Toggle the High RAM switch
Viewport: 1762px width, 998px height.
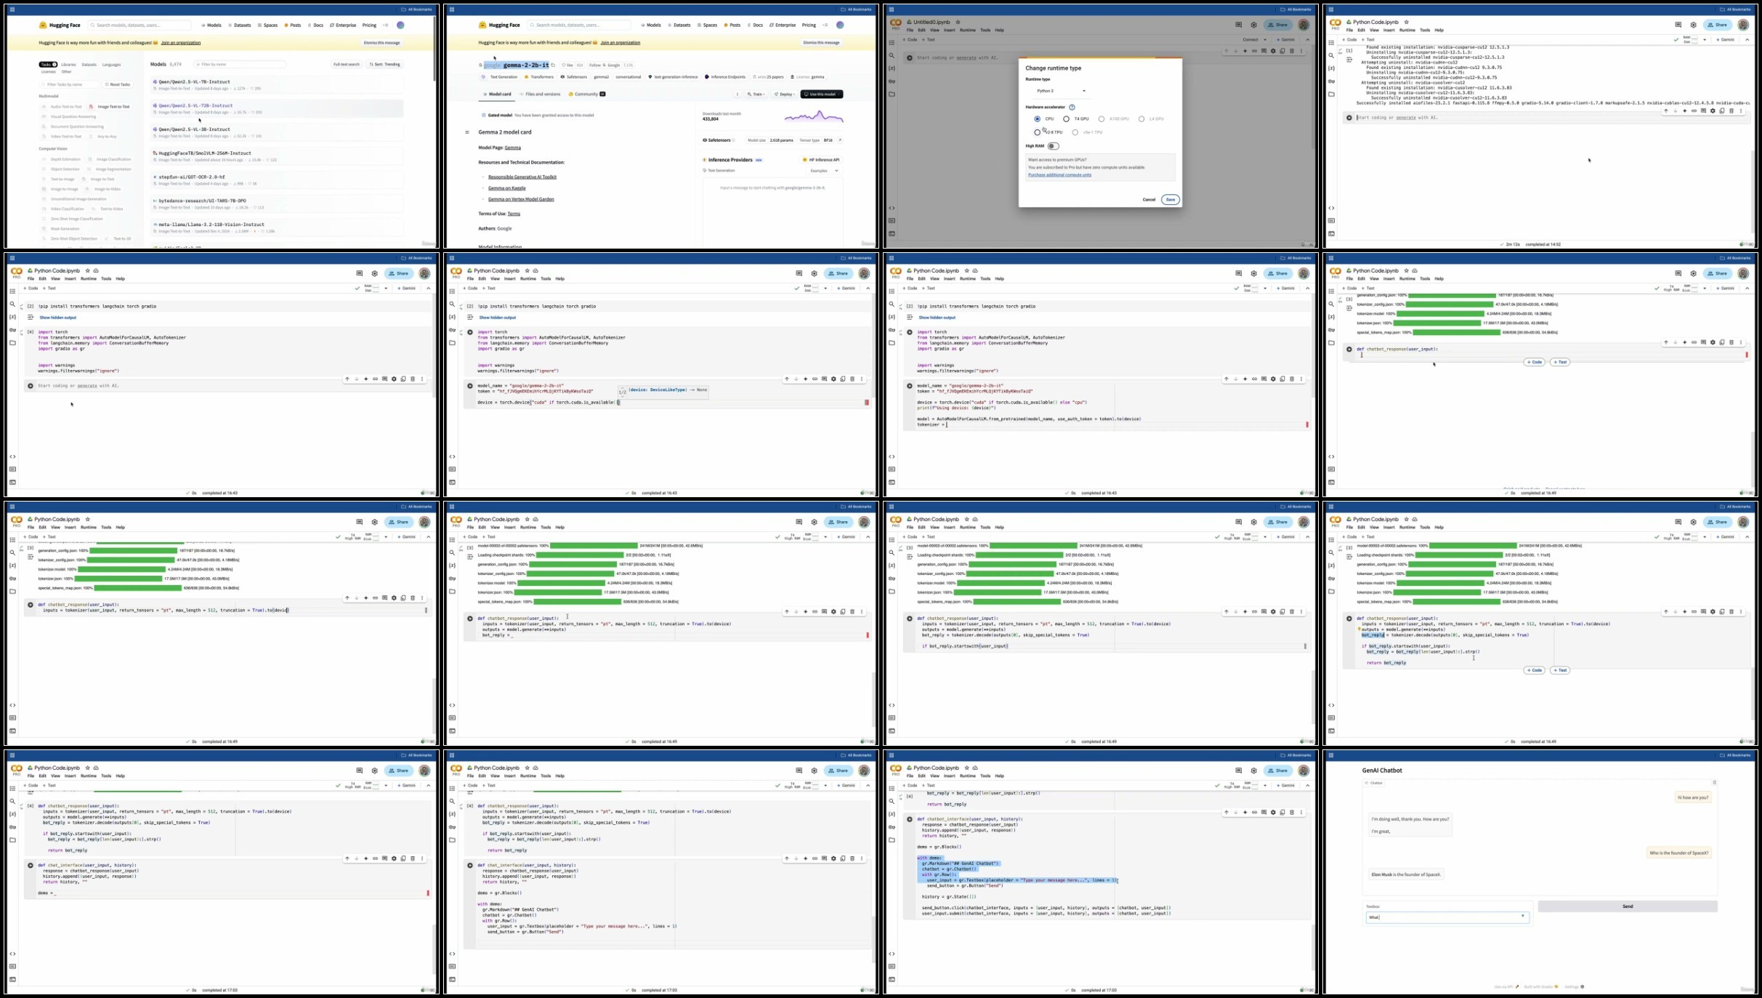[x=1053, y=146]
